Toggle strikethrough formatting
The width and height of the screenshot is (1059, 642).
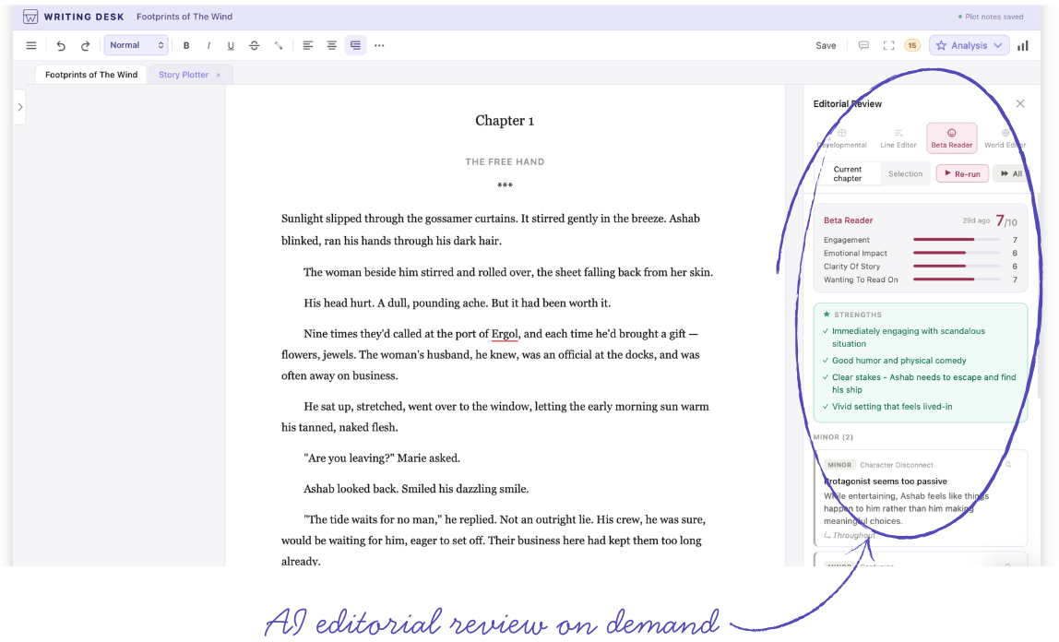[x=254, y=46]
